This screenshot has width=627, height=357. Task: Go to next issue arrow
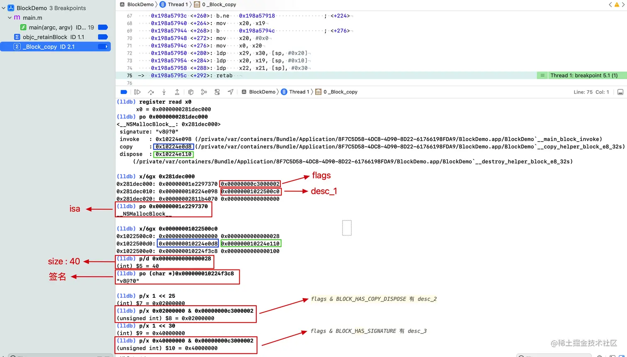pos(623,5)
